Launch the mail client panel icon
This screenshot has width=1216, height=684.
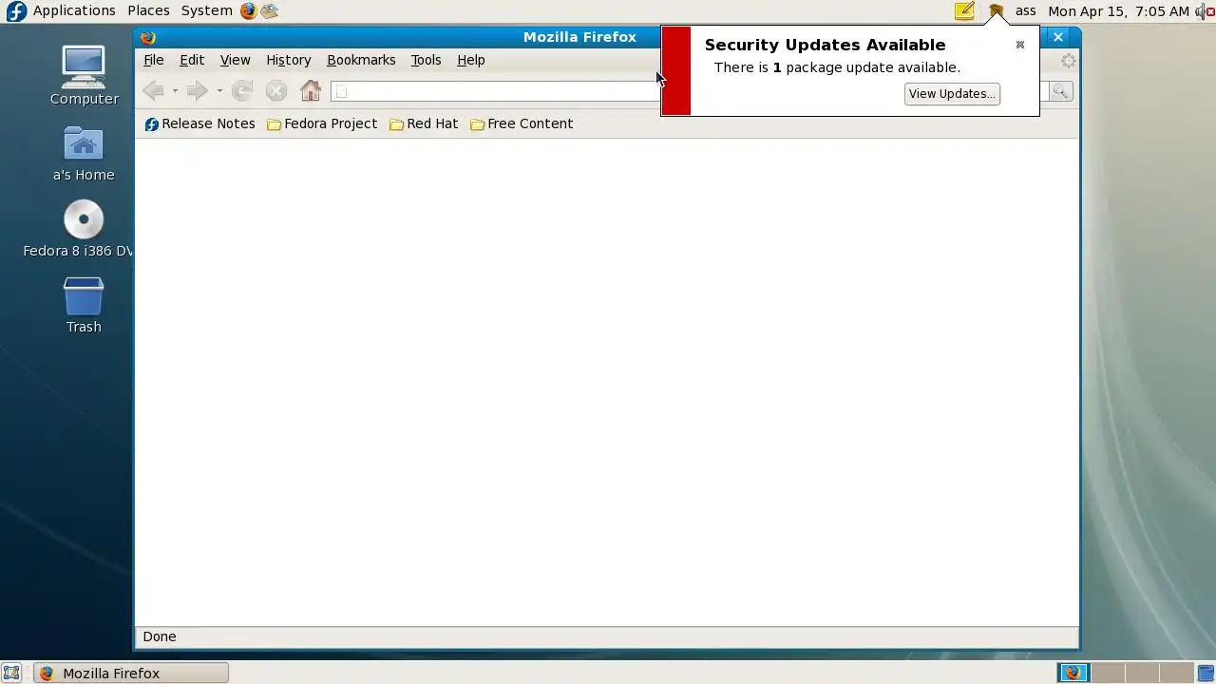[270, 10]
